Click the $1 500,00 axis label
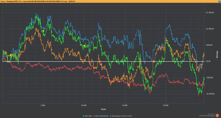 pyautogui.click(x=210, y=13)
